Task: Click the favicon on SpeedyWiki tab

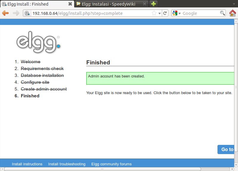Action: coord(79,4)
